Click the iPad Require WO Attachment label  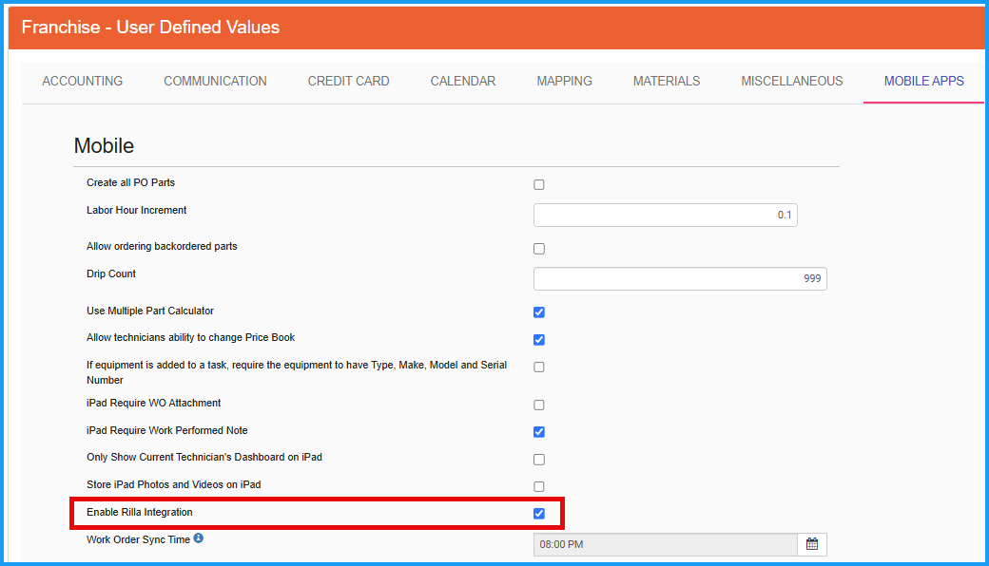click(x=153, y=403)
